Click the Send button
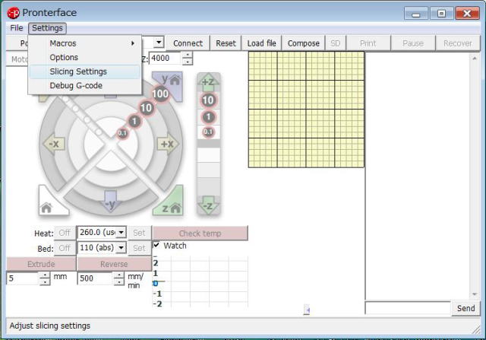Image resolution: width=486 pixels, height=340 pixels. pos(465,308)
